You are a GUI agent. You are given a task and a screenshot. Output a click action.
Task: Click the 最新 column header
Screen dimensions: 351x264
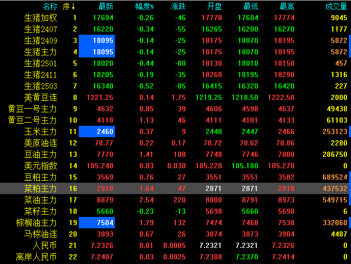106,7
